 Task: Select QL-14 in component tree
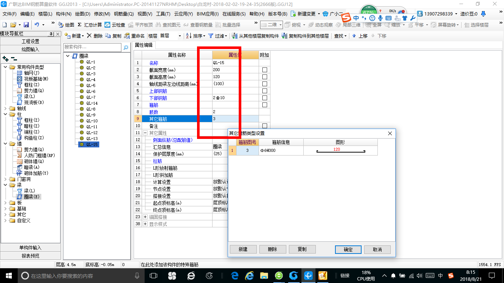point(92,103)
